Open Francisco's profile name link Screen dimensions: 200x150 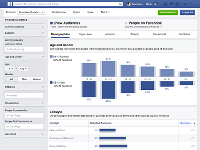[137, 4]
